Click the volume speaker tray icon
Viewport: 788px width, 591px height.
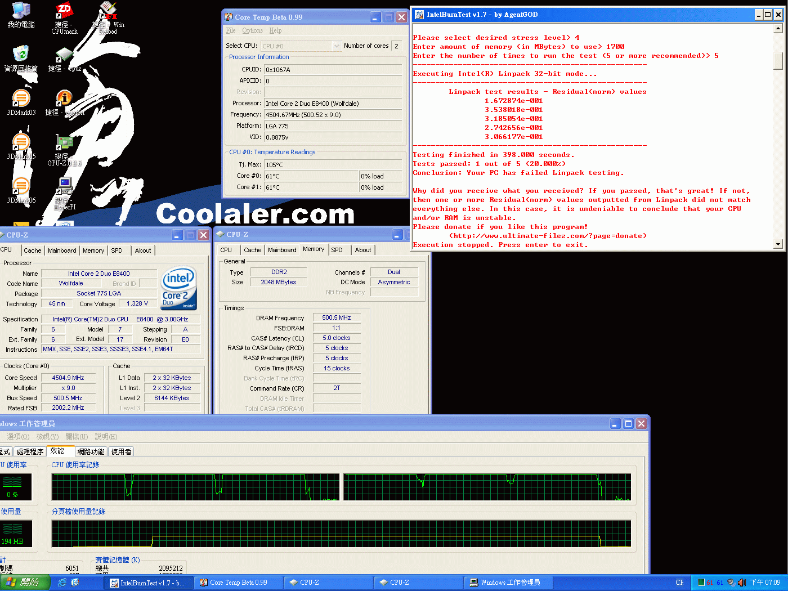point(742,583)
